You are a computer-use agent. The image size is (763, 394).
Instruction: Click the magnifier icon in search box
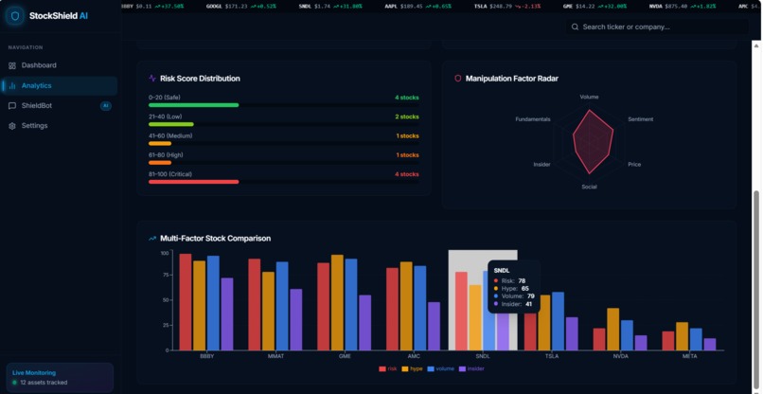click(x=575, y=27)
